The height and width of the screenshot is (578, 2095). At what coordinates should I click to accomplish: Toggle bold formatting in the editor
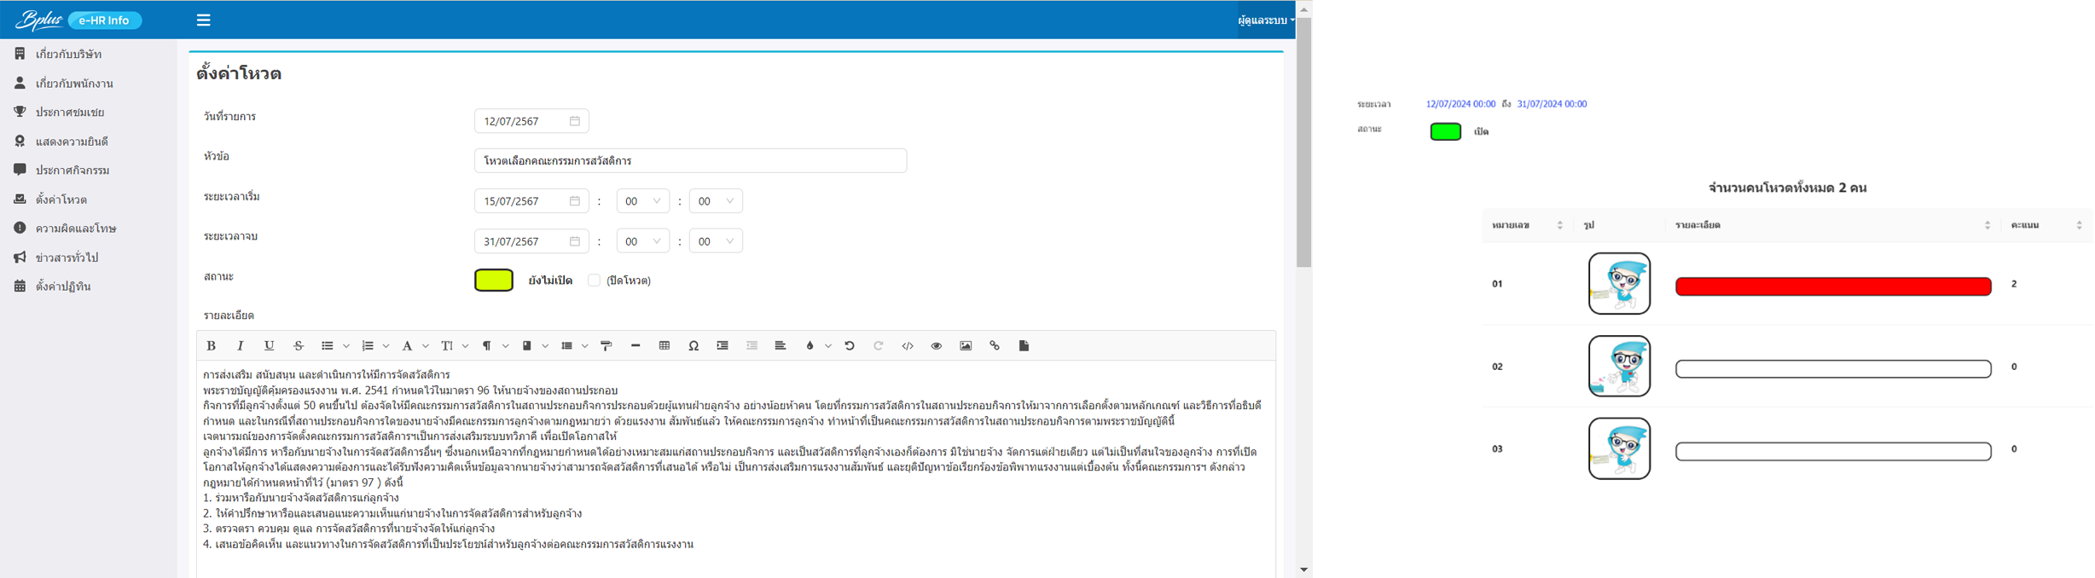tap(212, 345)
